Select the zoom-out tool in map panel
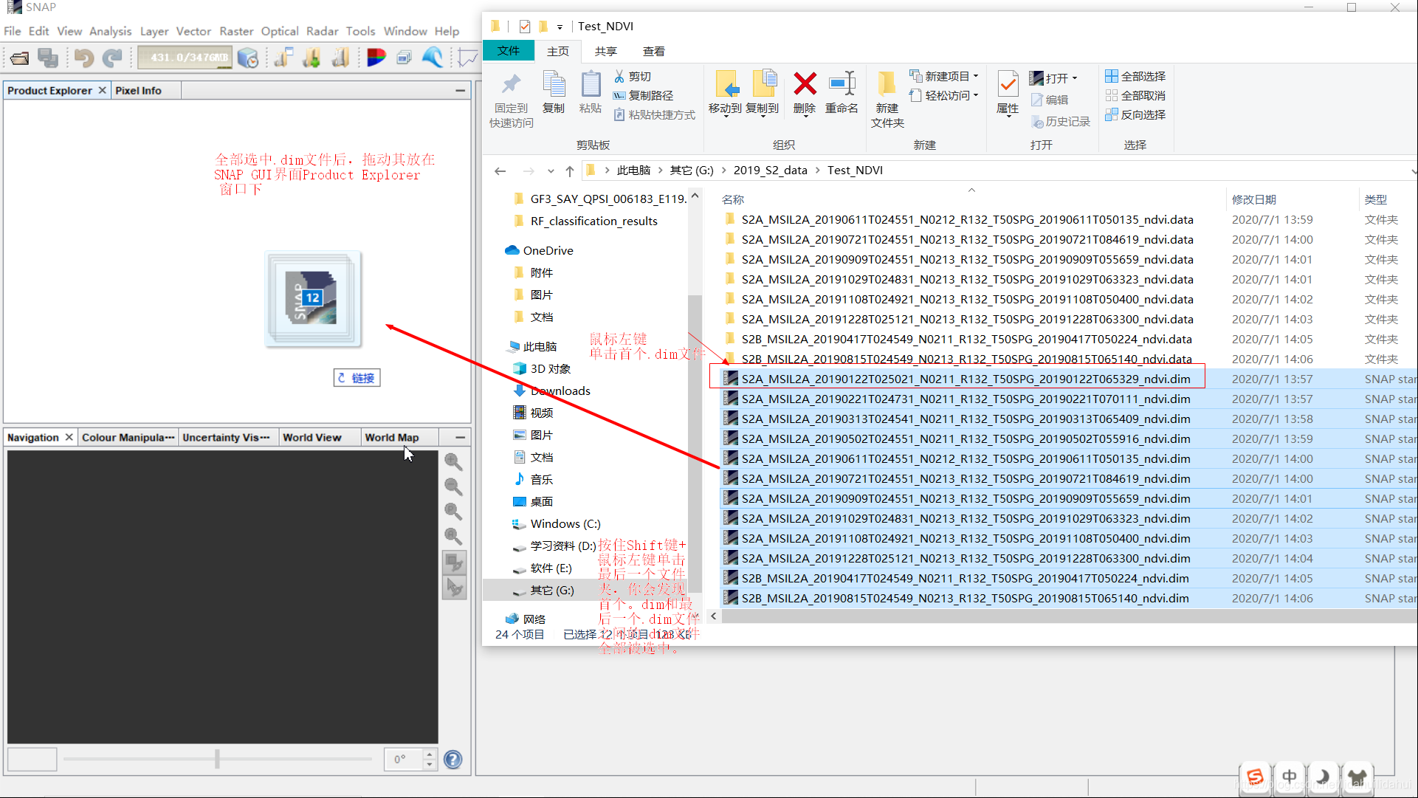Screen dimensions: 1418x798 coord(454,485)
